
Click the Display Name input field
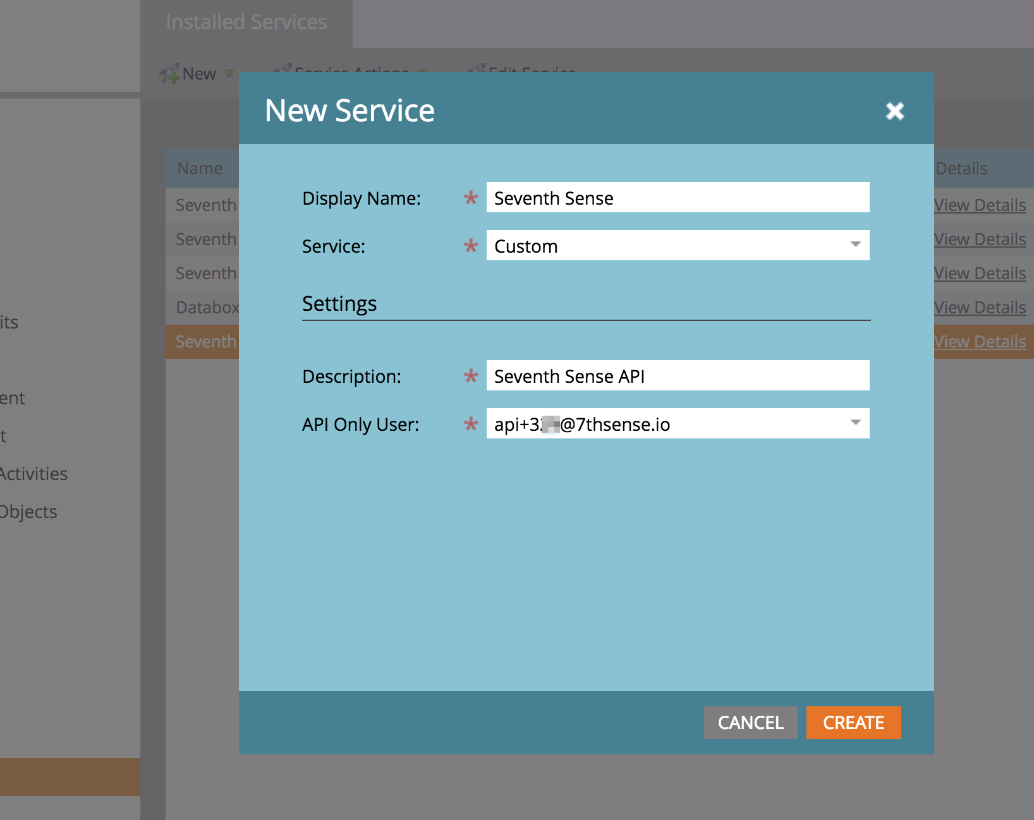coord(678,198)
